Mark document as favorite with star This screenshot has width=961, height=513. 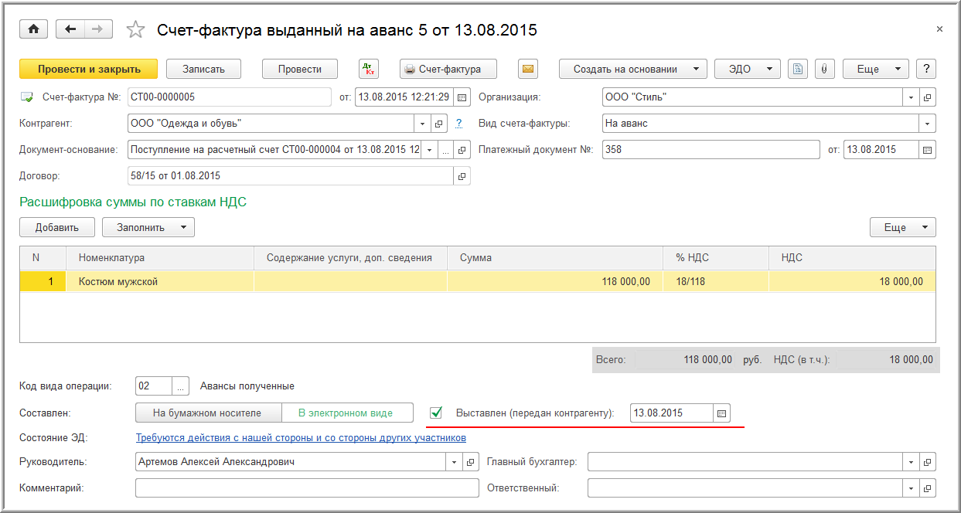135,30
